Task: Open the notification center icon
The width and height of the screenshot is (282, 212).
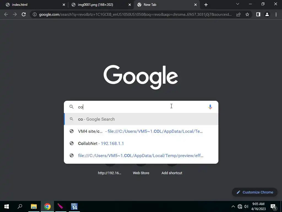Action: (x=273, y=206)
